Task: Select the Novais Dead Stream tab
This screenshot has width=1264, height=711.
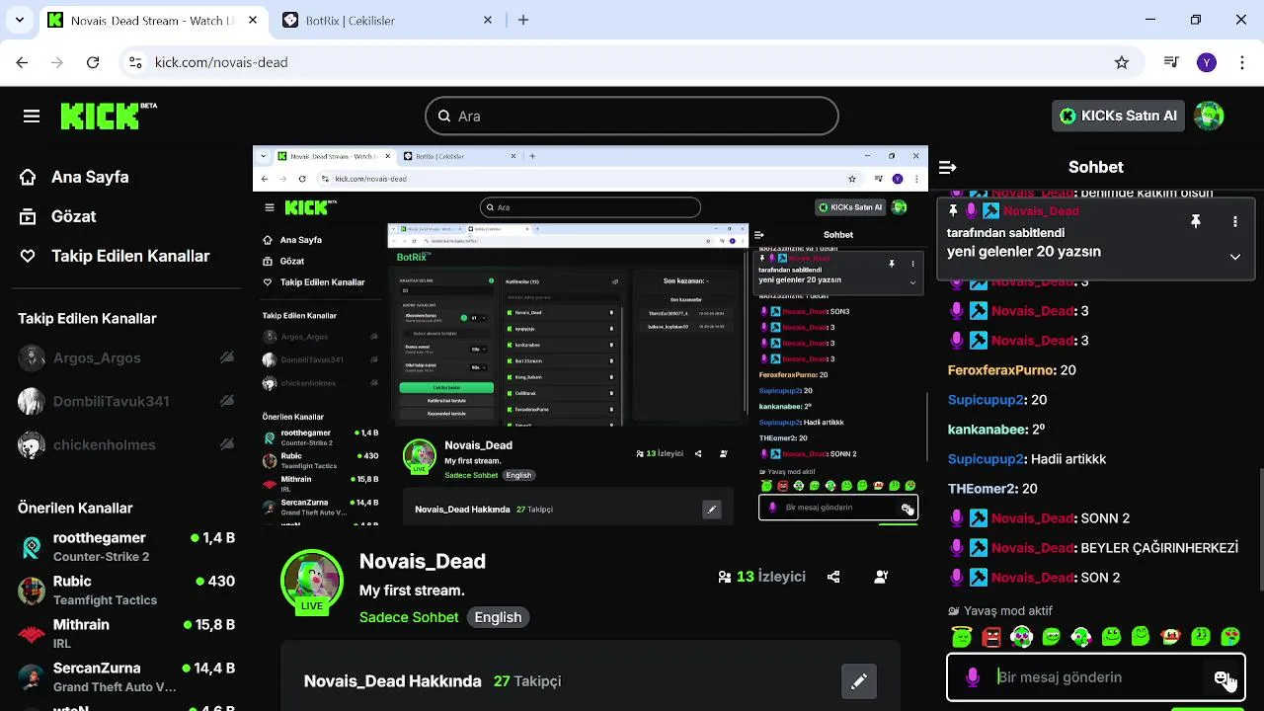Action: (154, 20)
